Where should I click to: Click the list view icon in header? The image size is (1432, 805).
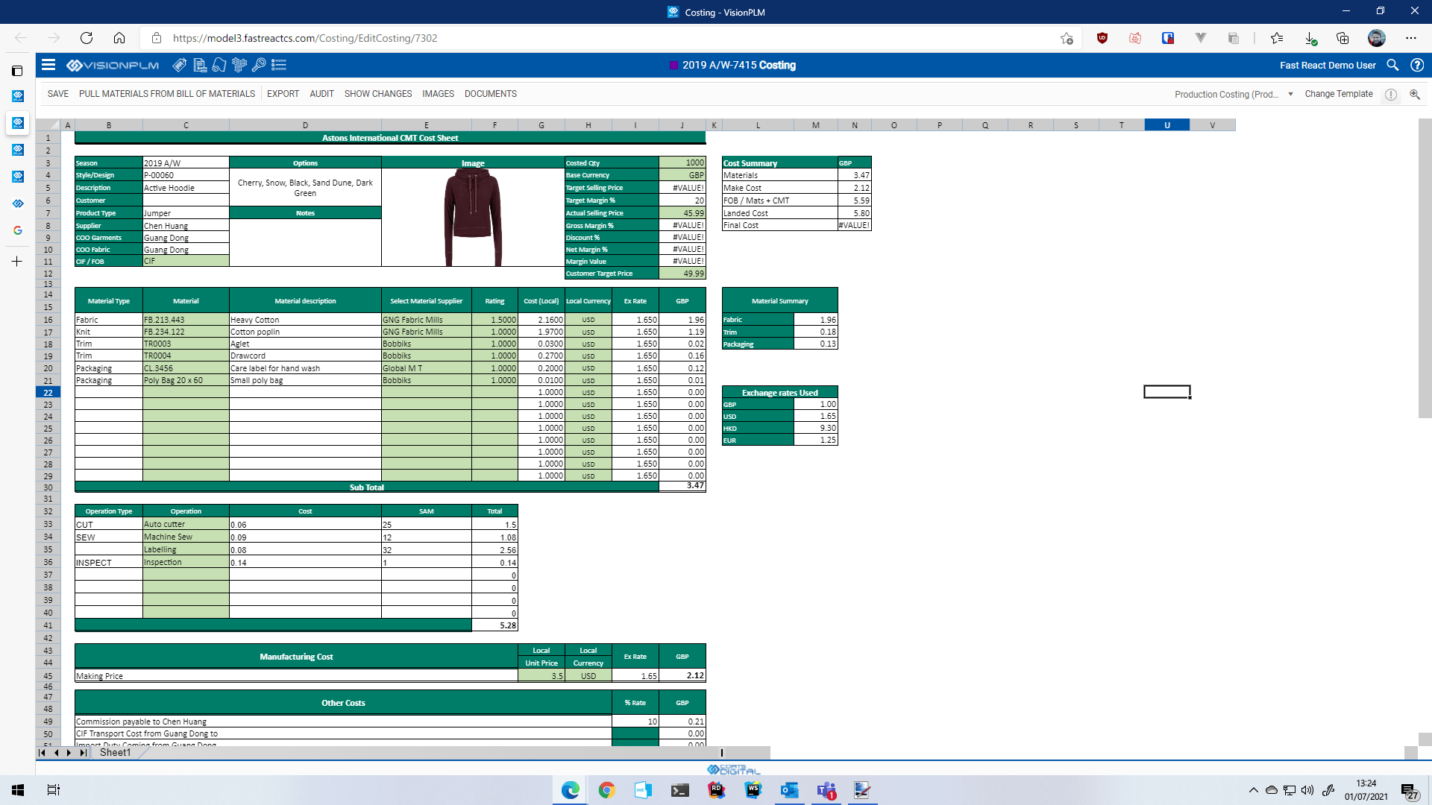click(279, 65)
